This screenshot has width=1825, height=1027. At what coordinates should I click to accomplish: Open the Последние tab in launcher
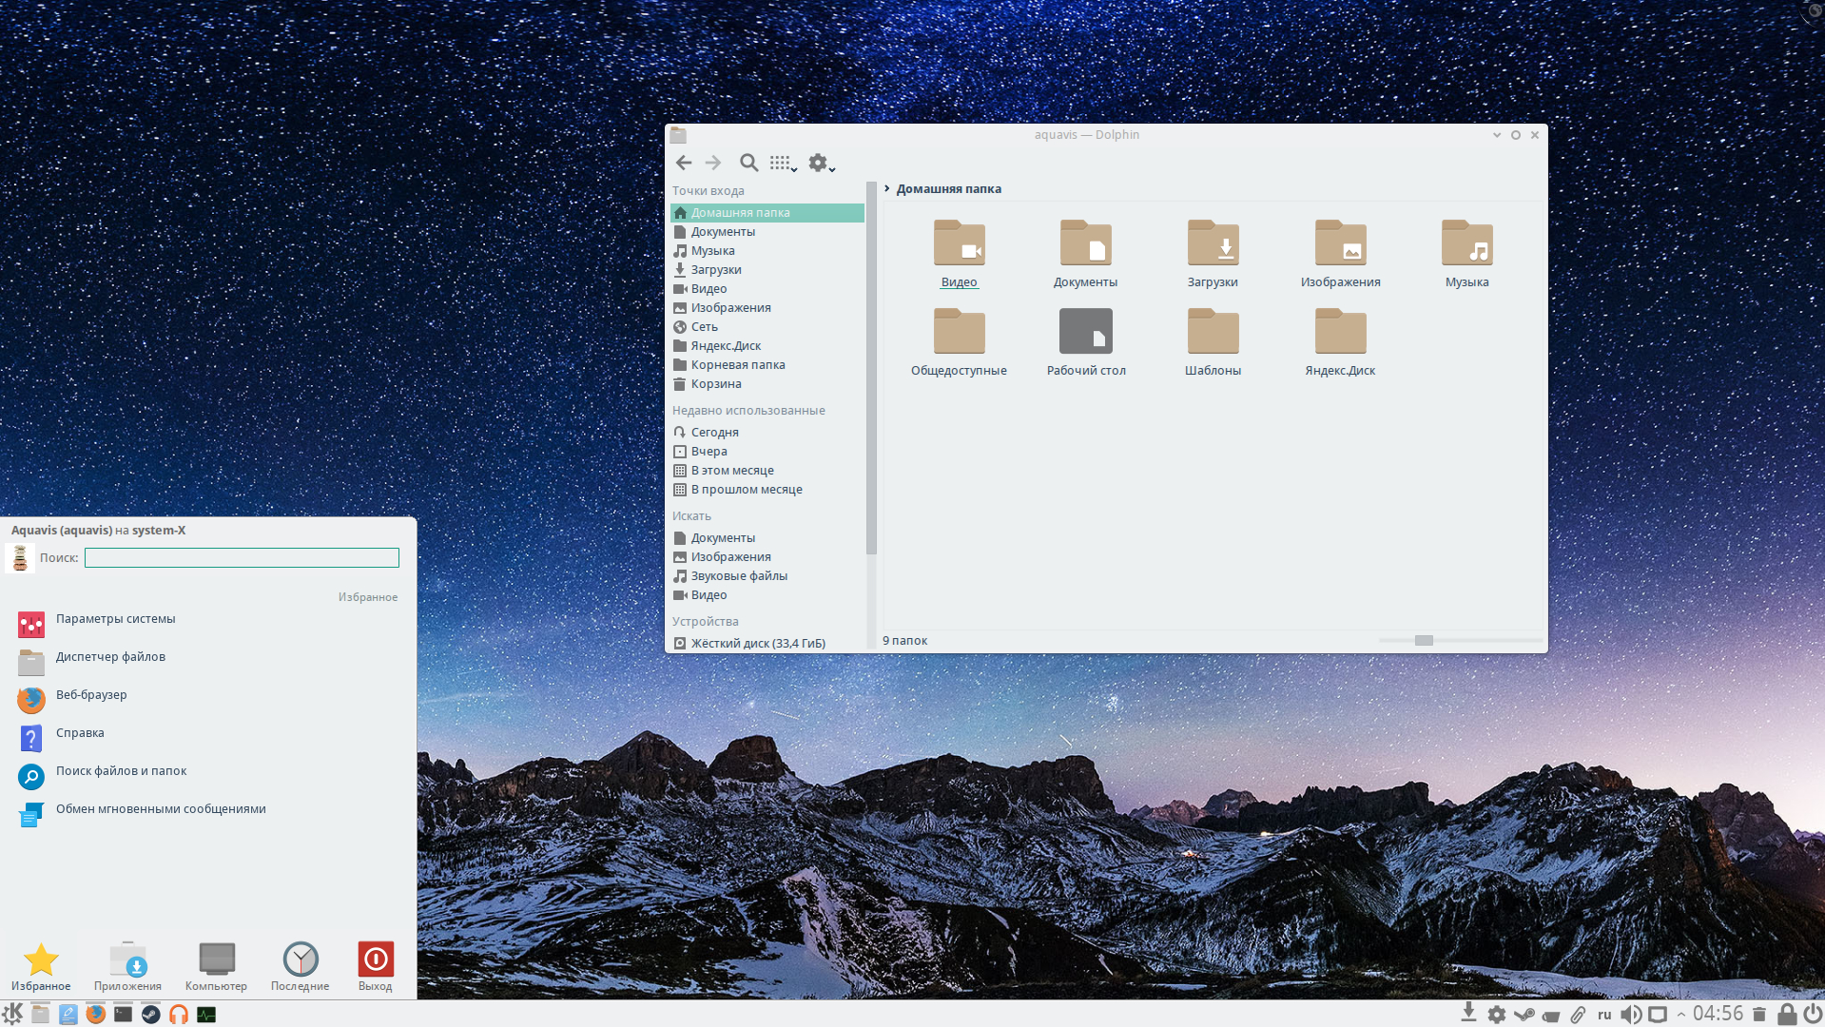point(300,965)
